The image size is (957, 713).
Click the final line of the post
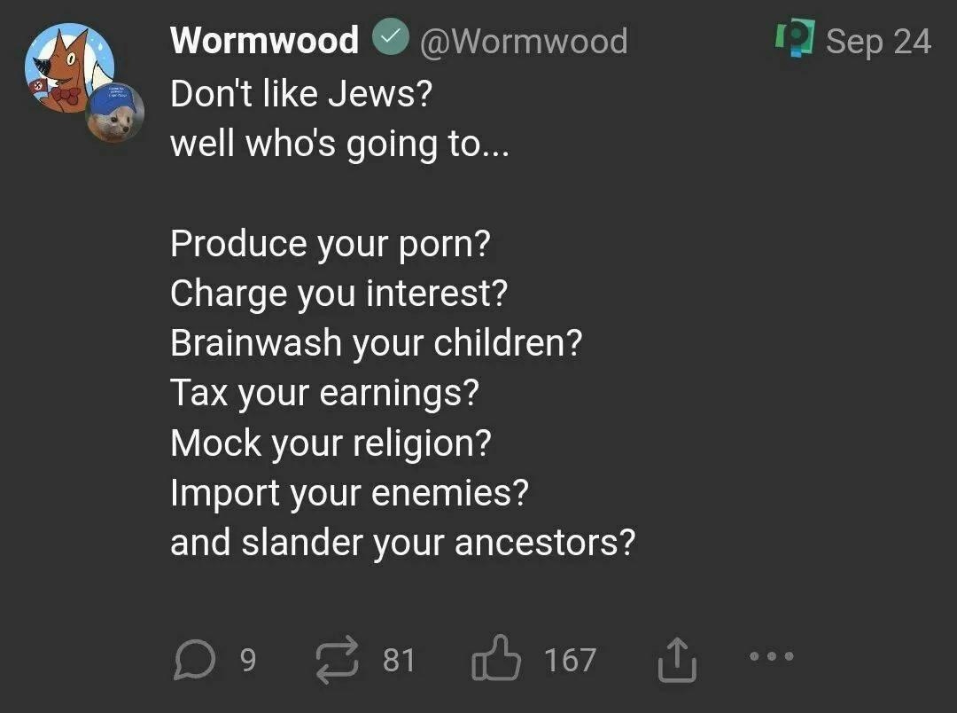pyautogui.click(x=403, y=543)
